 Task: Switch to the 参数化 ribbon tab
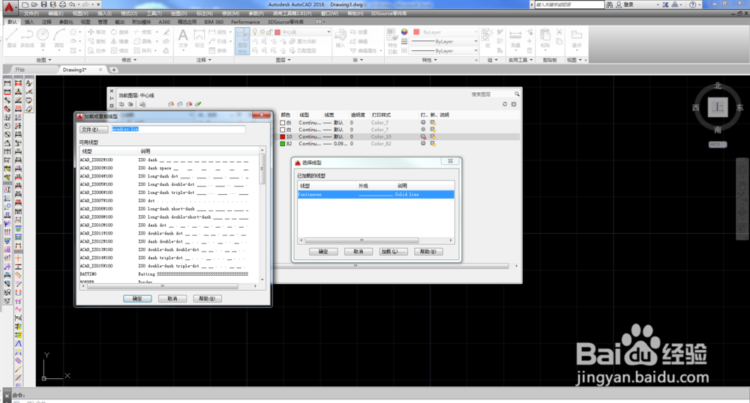[x=66, y=22]
